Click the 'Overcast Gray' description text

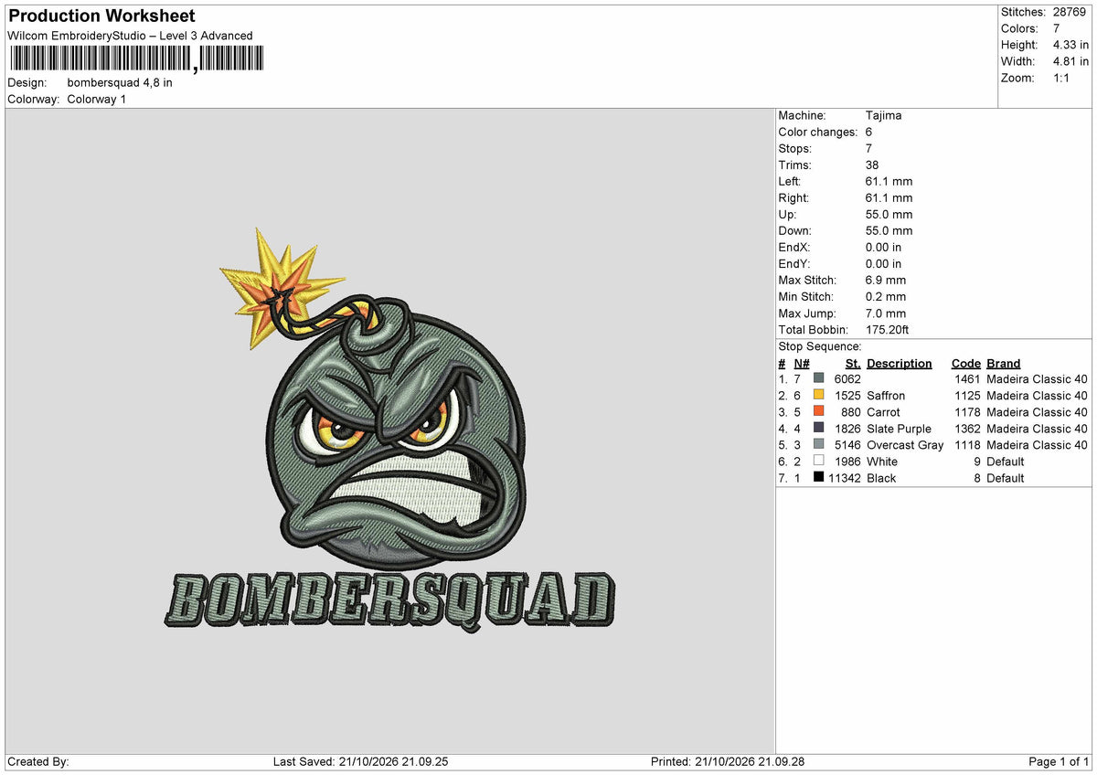click(x=905, y=444)
